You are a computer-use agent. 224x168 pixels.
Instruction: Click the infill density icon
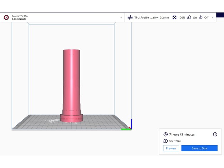click(x=174, y=17)
